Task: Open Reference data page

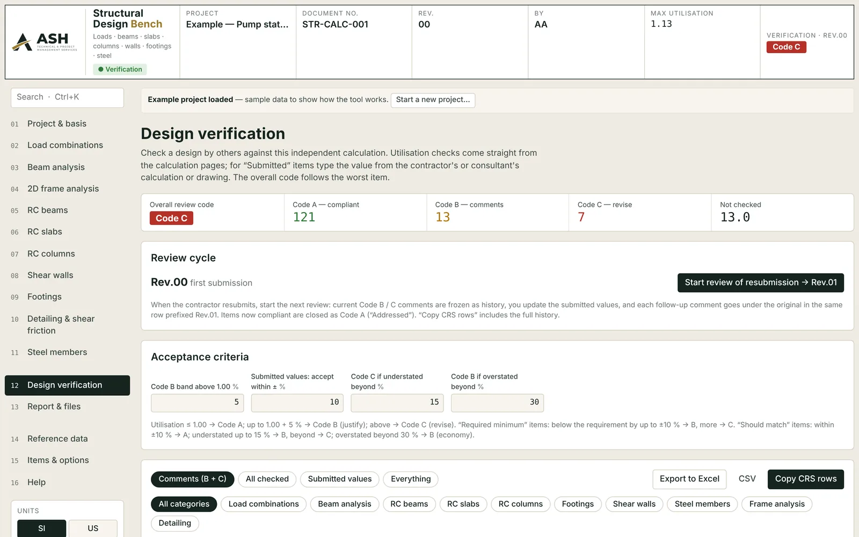Action: point(67,439)
